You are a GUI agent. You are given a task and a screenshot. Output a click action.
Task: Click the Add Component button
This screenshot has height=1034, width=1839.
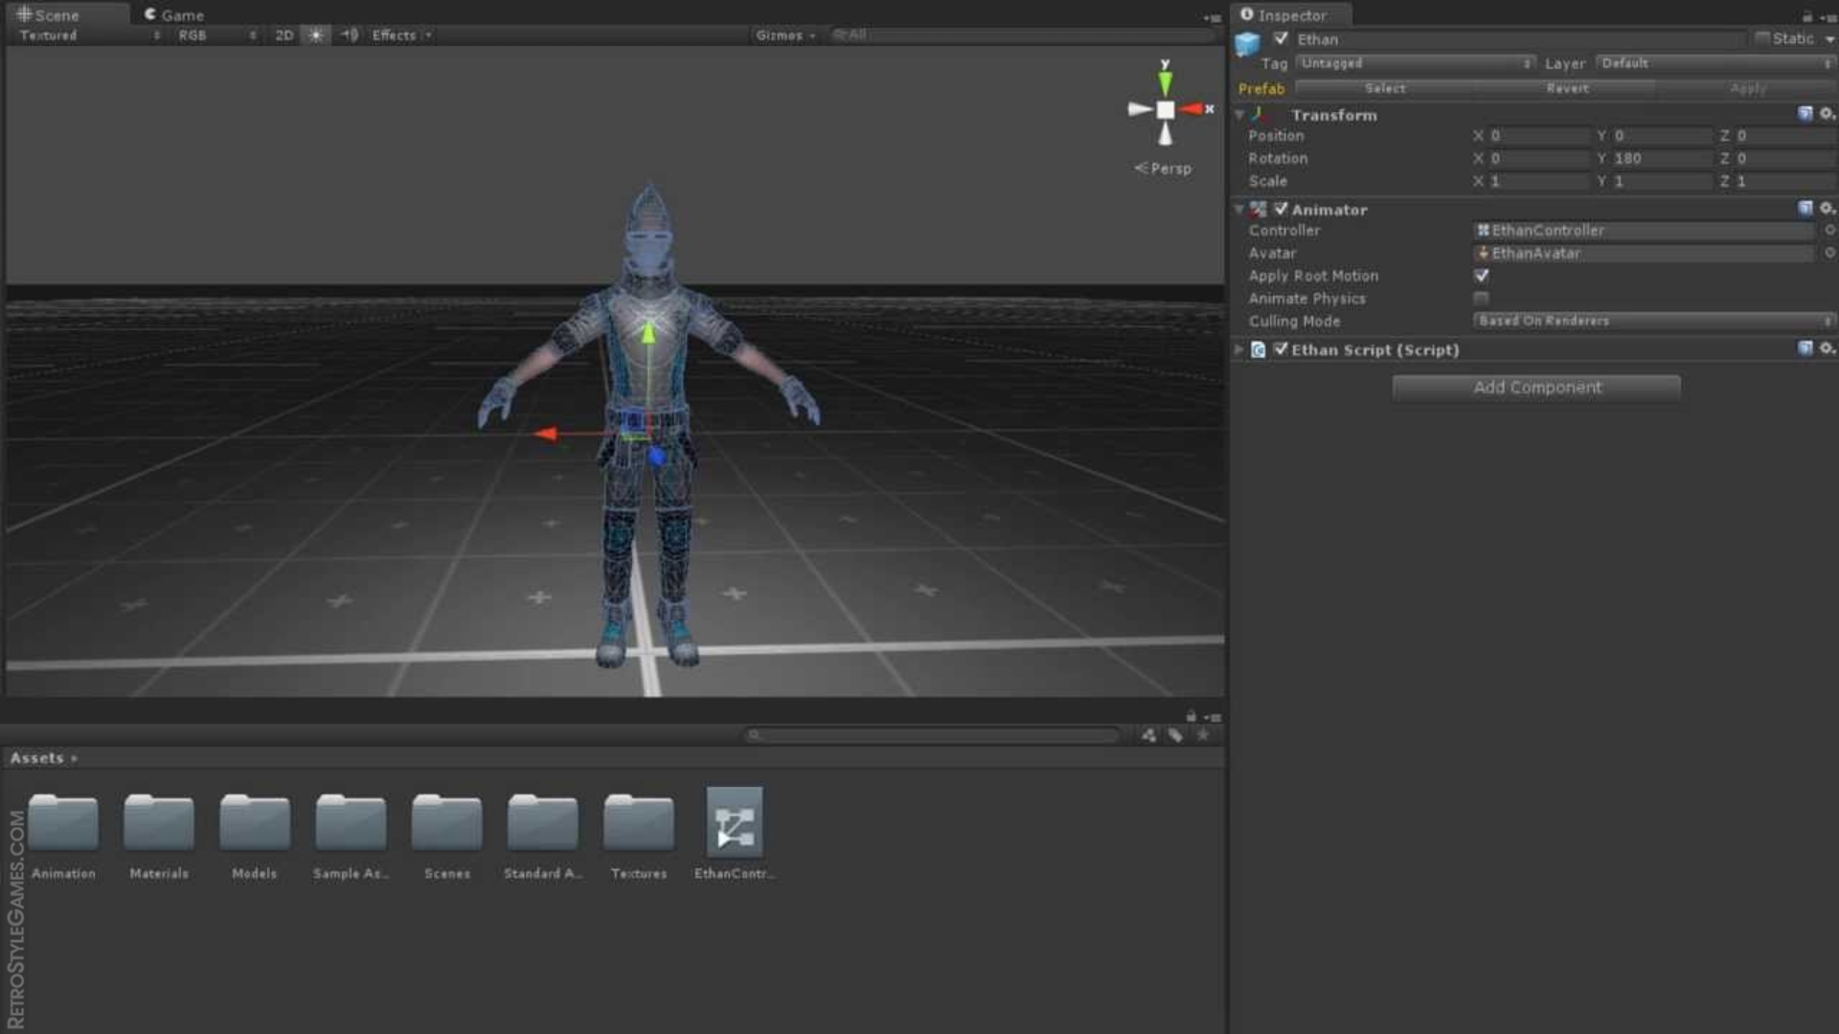(1536, 388)
